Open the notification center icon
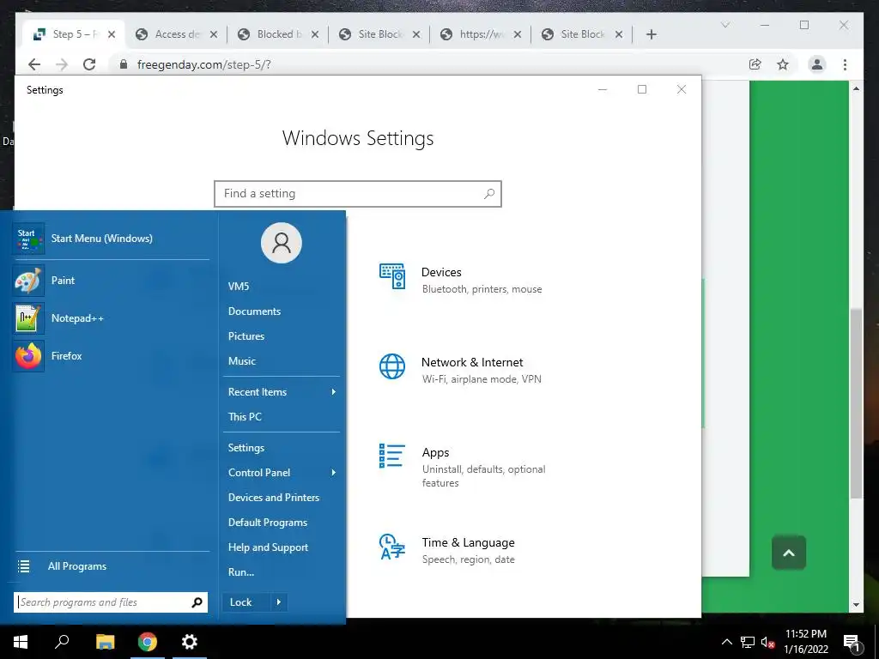This screenshot has width=879, height=659. click(852, 643)
